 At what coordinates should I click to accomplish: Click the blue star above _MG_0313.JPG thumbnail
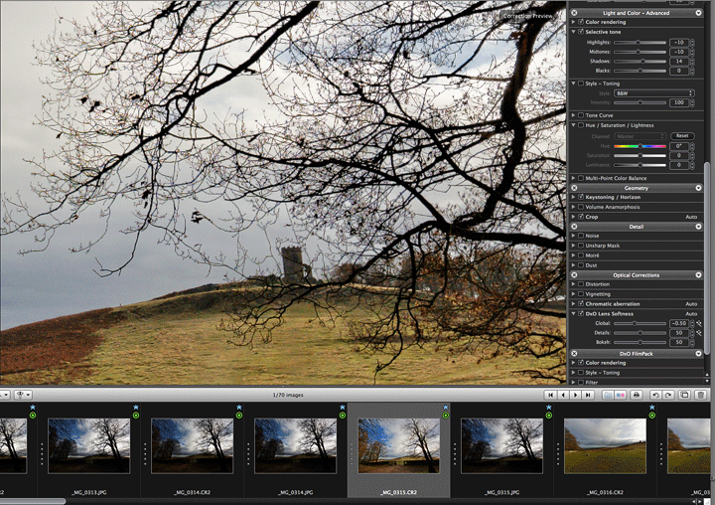(136, 407)
